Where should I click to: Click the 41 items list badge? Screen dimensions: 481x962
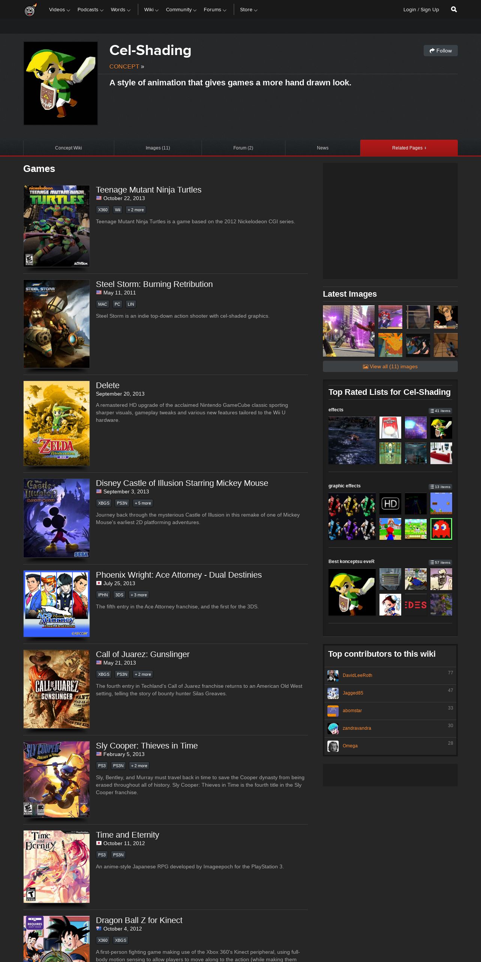click(x=440, y=411)
